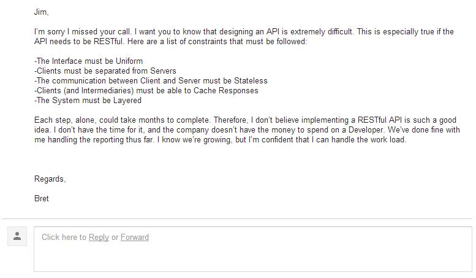This screenshot has width=476, height=278.
Task: Focus the empty reply text area
Action: tap(253, 249)
